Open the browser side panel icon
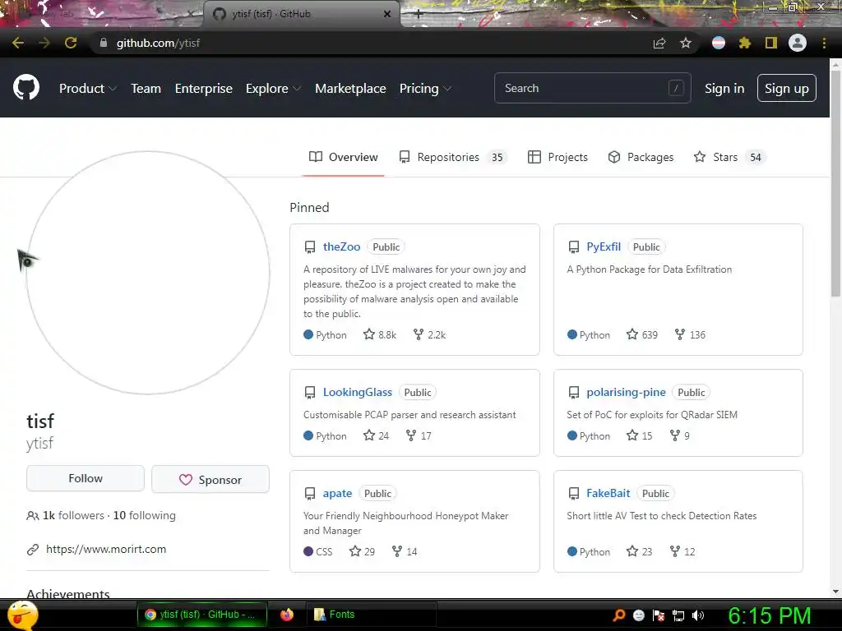Image resolution: width=842 pixels, height=631 pixels. [771, 43]
